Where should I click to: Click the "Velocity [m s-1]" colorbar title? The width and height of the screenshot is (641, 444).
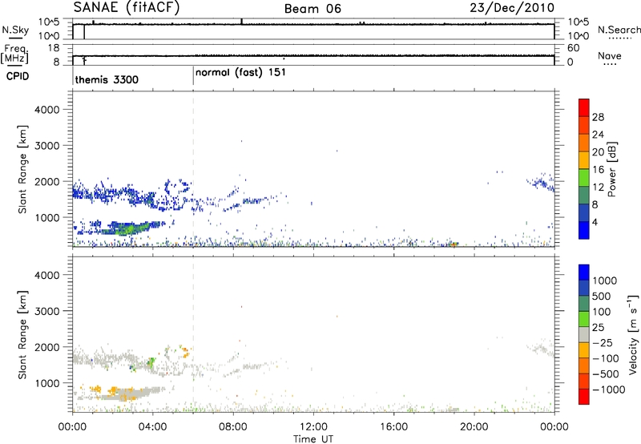coord(633,334)
